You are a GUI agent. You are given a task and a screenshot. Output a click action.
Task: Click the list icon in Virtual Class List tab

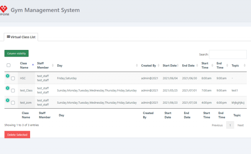coord(8,37)
